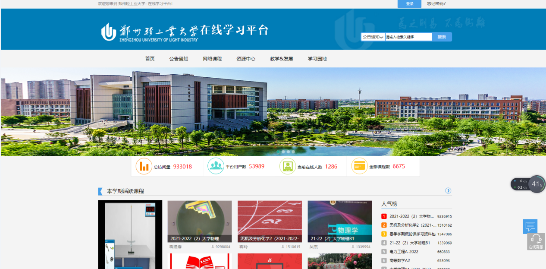Click the university logo emblem in header
546x269 pixels.
(109, 32)
